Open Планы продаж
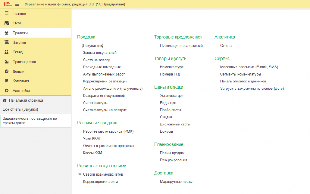 (x=172, y=153)
